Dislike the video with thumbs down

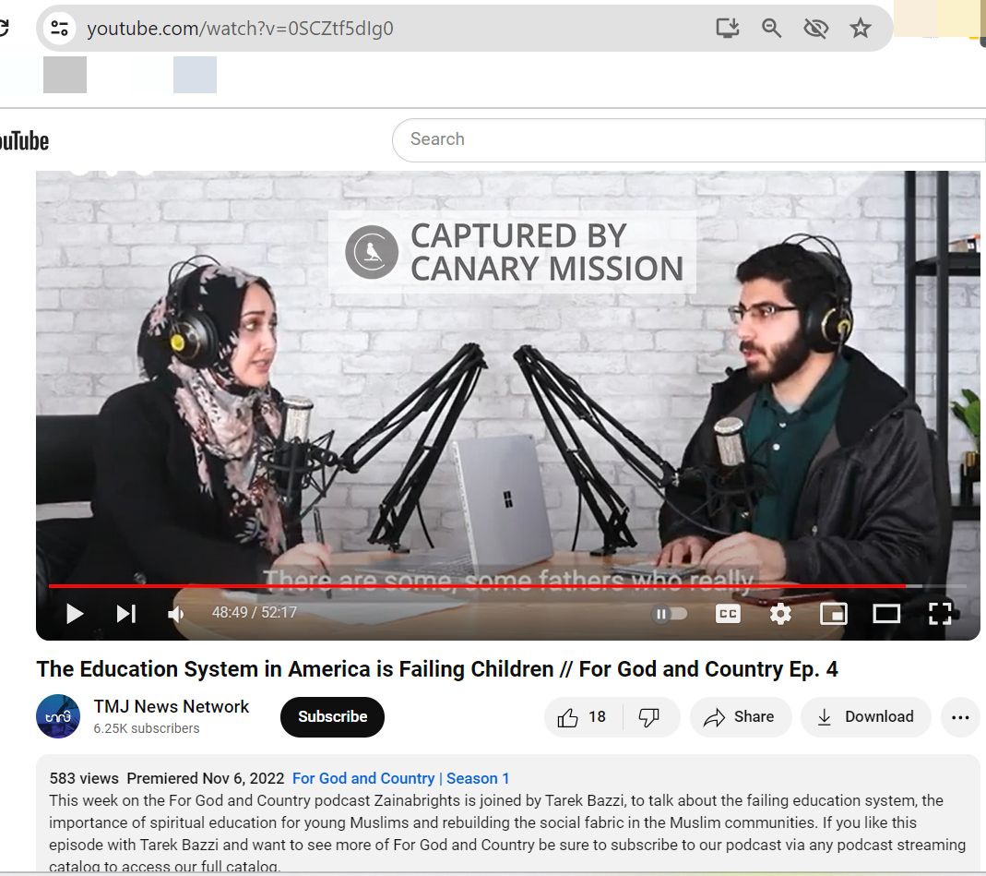650,716
